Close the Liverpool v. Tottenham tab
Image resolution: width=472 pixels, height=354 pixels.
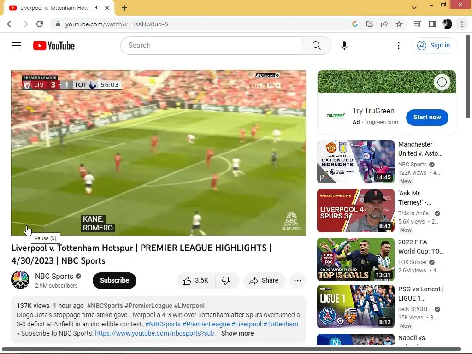click(x=107, y=8)
